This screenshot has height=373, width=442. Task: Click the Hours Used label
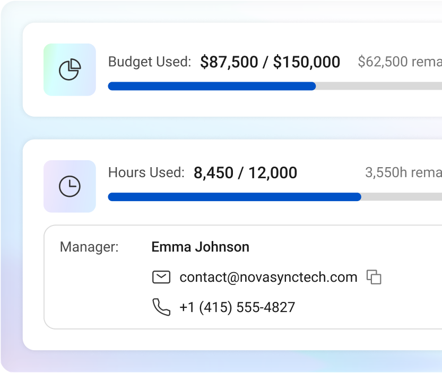[146, 172]
